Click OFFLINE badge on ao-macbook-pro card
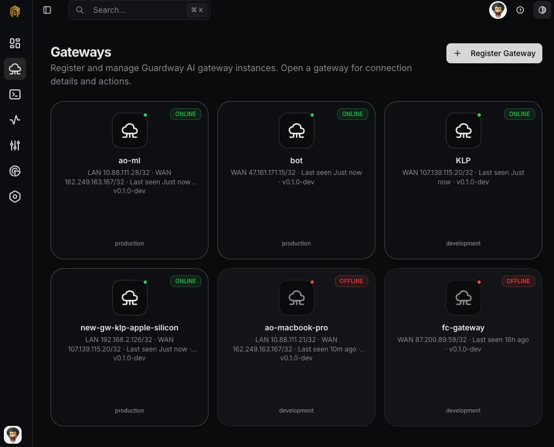The width and height of the screenshot is (554, 447). [x=351, y=281]
